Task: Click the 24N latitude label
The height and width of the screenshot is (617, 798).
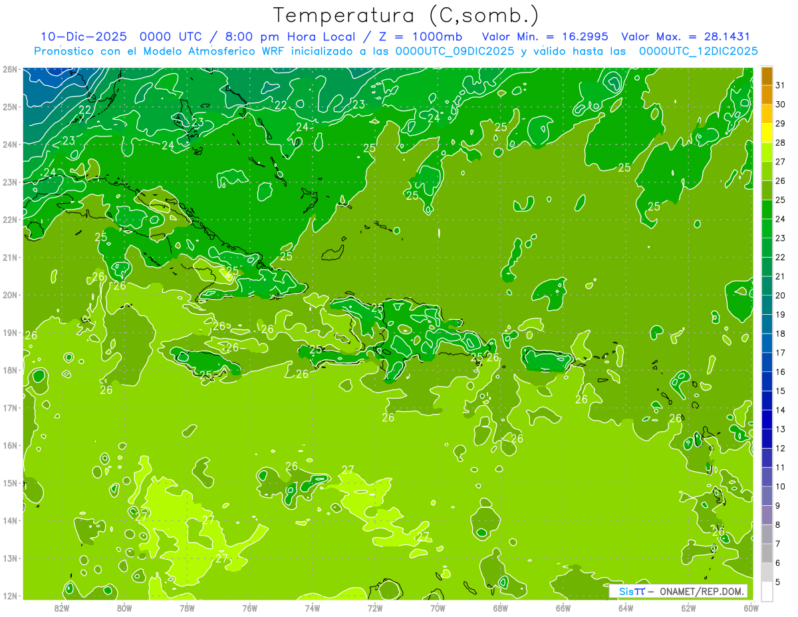Action: 10,144
